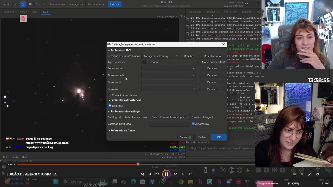Open the Windows Start menu
Viewport: 333px width, 187px height.
click(56, 182)
